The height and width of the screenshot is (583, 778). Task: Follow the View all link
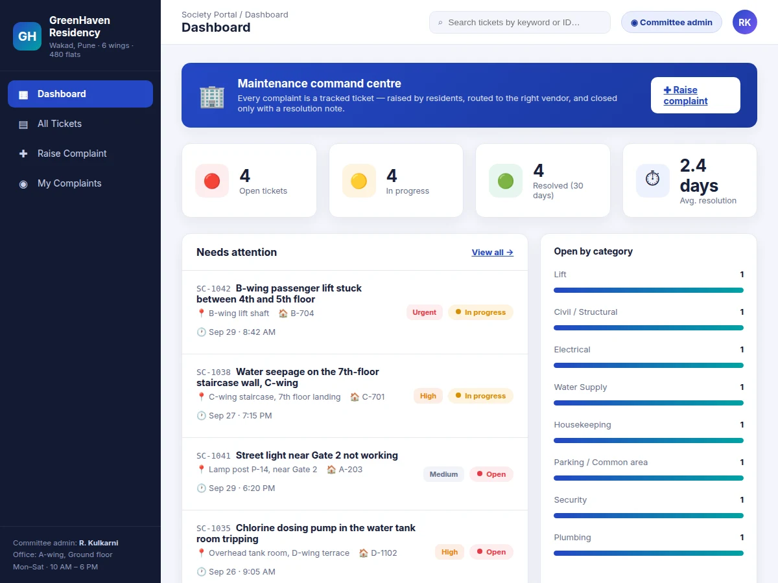click(493, 253)
